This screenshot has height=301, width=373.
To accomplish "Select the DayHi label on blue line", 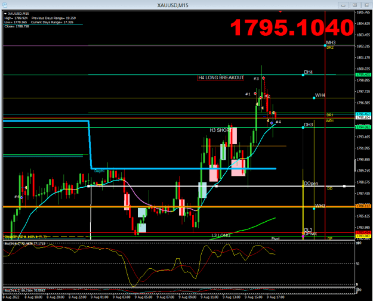I will [x=99, y=171].
